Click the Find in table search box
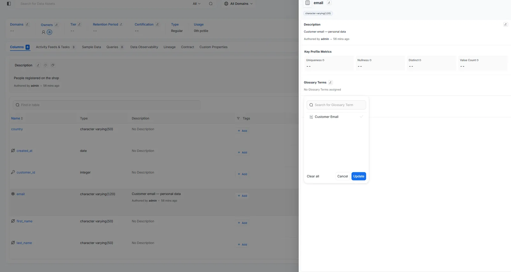Viewport: 511px width, 272px height. tap(107, 105)
